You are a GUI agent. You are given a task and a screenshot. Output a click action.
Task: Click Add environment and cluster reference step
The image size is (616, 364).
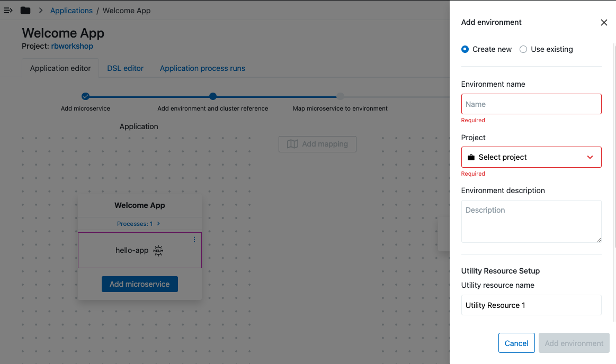pos(213,96)
